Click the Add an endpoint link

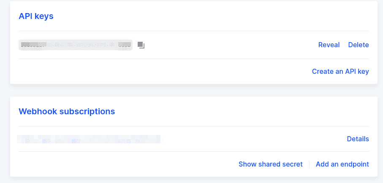click(x=342, y=164)
